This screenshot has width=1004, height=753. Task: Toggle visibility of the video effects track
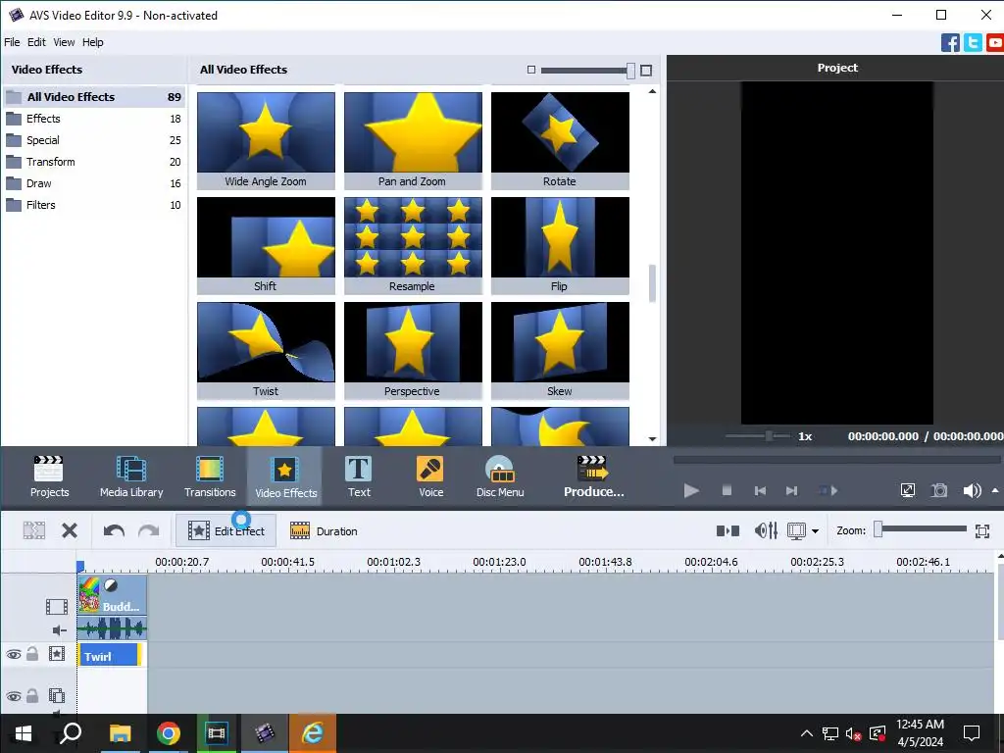pyautogui.click(x=14, y=654)
